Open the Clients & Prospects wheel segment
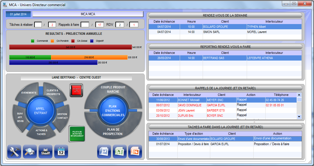Screen dimensions: 314x166 [54, 92]
